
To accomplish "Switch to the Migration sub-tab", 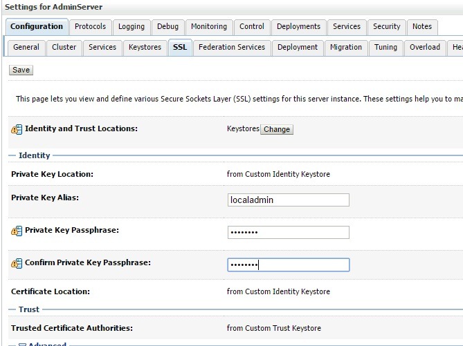I will tap(346, 48).
